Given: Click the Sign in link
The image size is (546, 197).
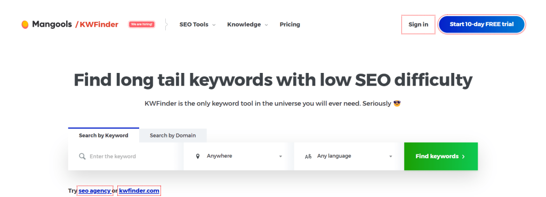Looking at the screenshot, I should click(418, 24).
